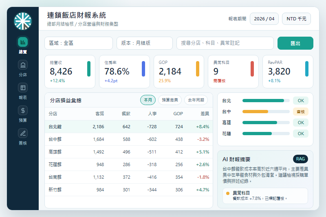Click the 2,186 客房 value for 台北館

98,127
